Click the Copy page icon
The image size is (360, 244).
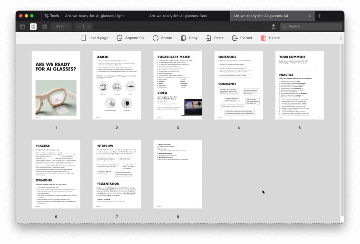click(x=183, y=38)
